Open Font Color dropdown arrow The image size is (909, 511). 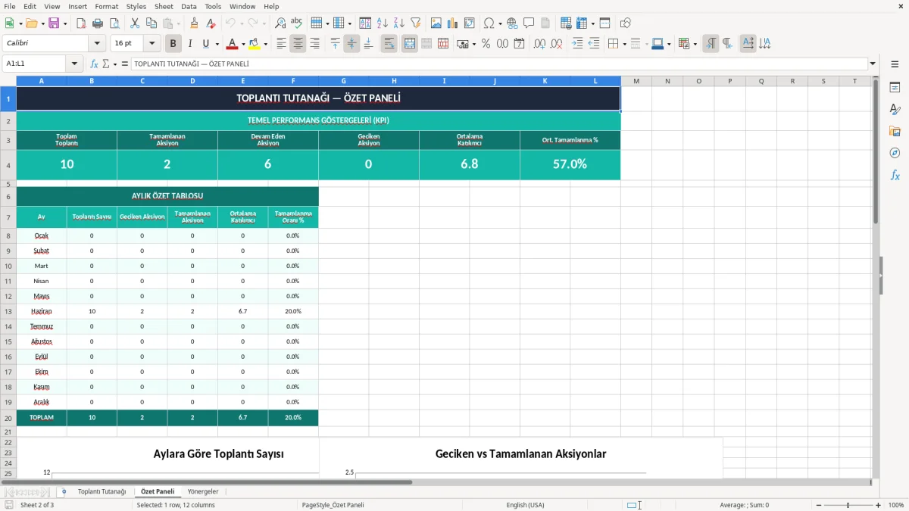tap(242, 44)
